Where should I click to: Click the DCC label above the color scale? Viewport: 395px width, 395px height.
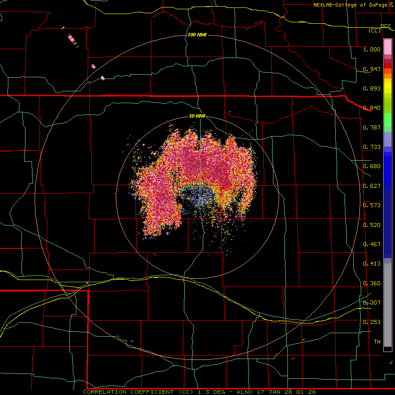(x=385, y=26)
